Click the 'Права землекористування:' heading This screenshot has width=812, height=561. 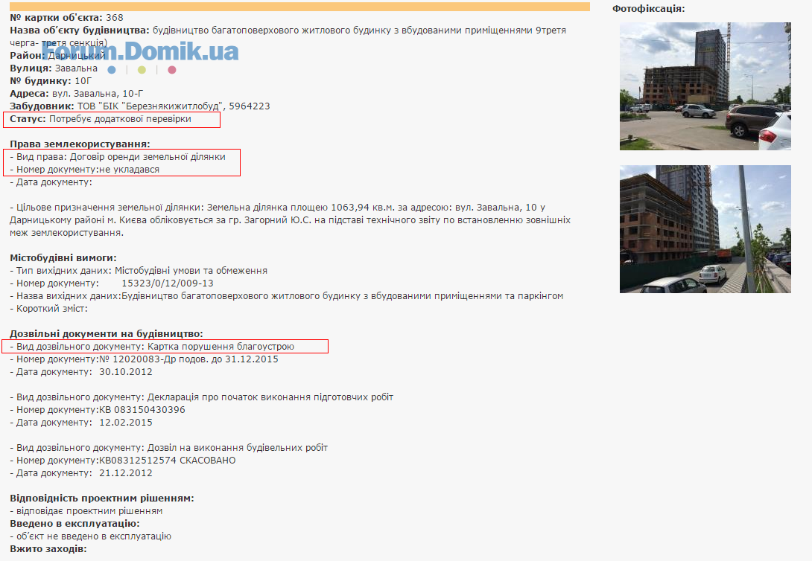click(x=80, y=144)
